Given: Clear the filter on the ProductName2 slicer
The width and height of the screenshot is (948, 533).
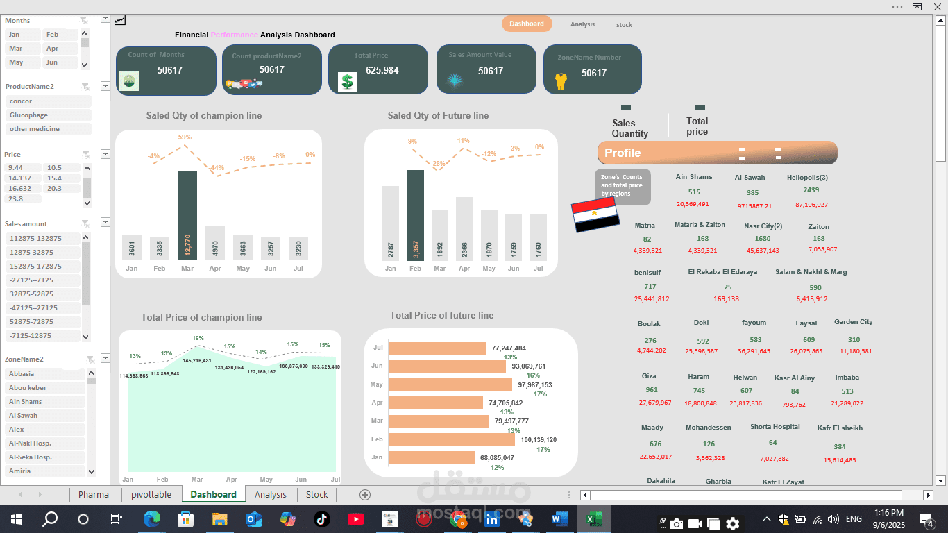Looking at the screenshot, I should 85,87.
